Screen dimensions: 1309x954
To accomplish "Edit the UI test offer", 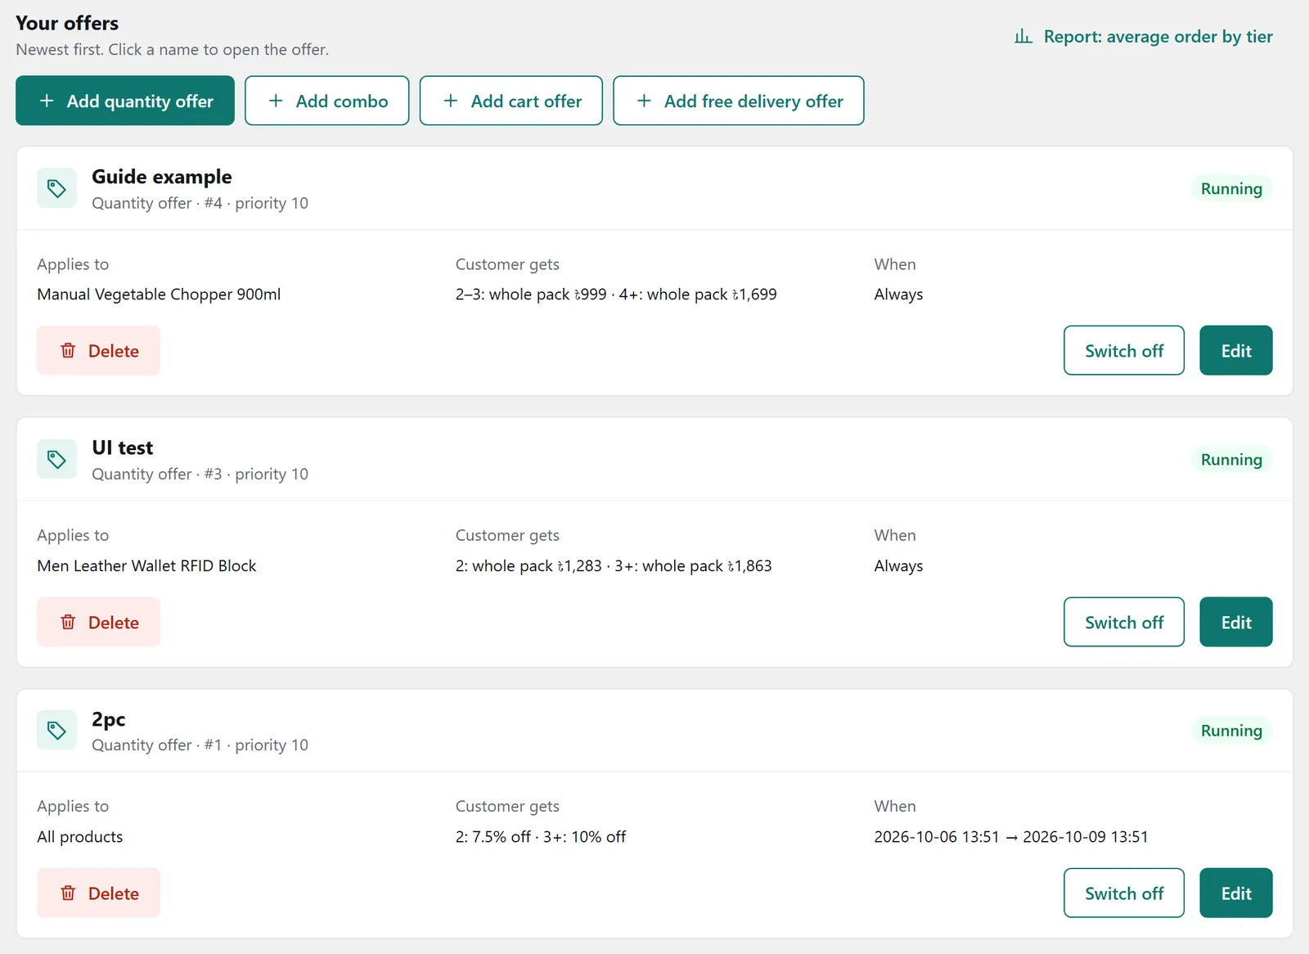I will tap(1236, 623).
